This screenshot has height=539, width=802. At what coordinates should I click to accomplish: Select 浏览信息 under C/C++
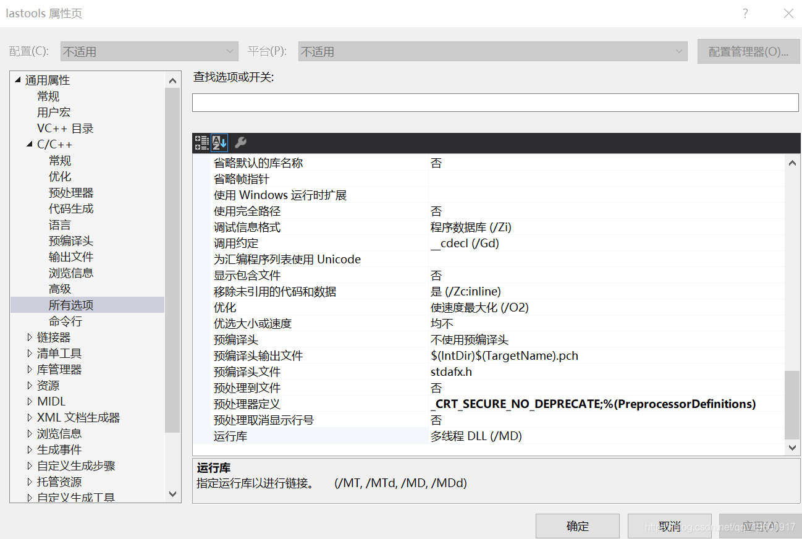pos(71,273)
